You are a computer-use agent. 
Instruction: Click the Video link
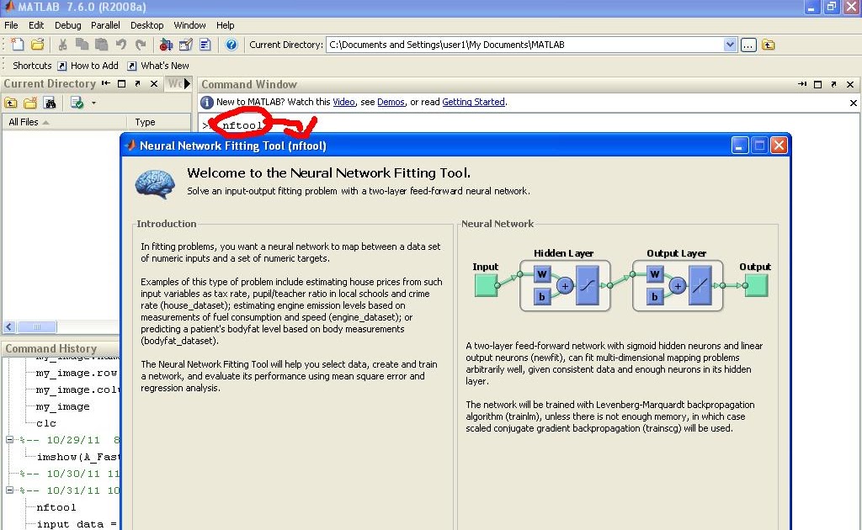(x=343, y=102)
